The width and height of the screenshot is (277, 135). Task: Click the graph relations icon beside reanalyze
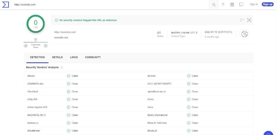(x=249, y=20)
